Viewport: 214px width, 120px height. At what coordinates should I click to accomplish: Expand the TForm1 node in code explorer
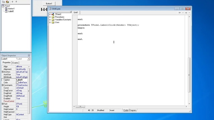point(50,14)
